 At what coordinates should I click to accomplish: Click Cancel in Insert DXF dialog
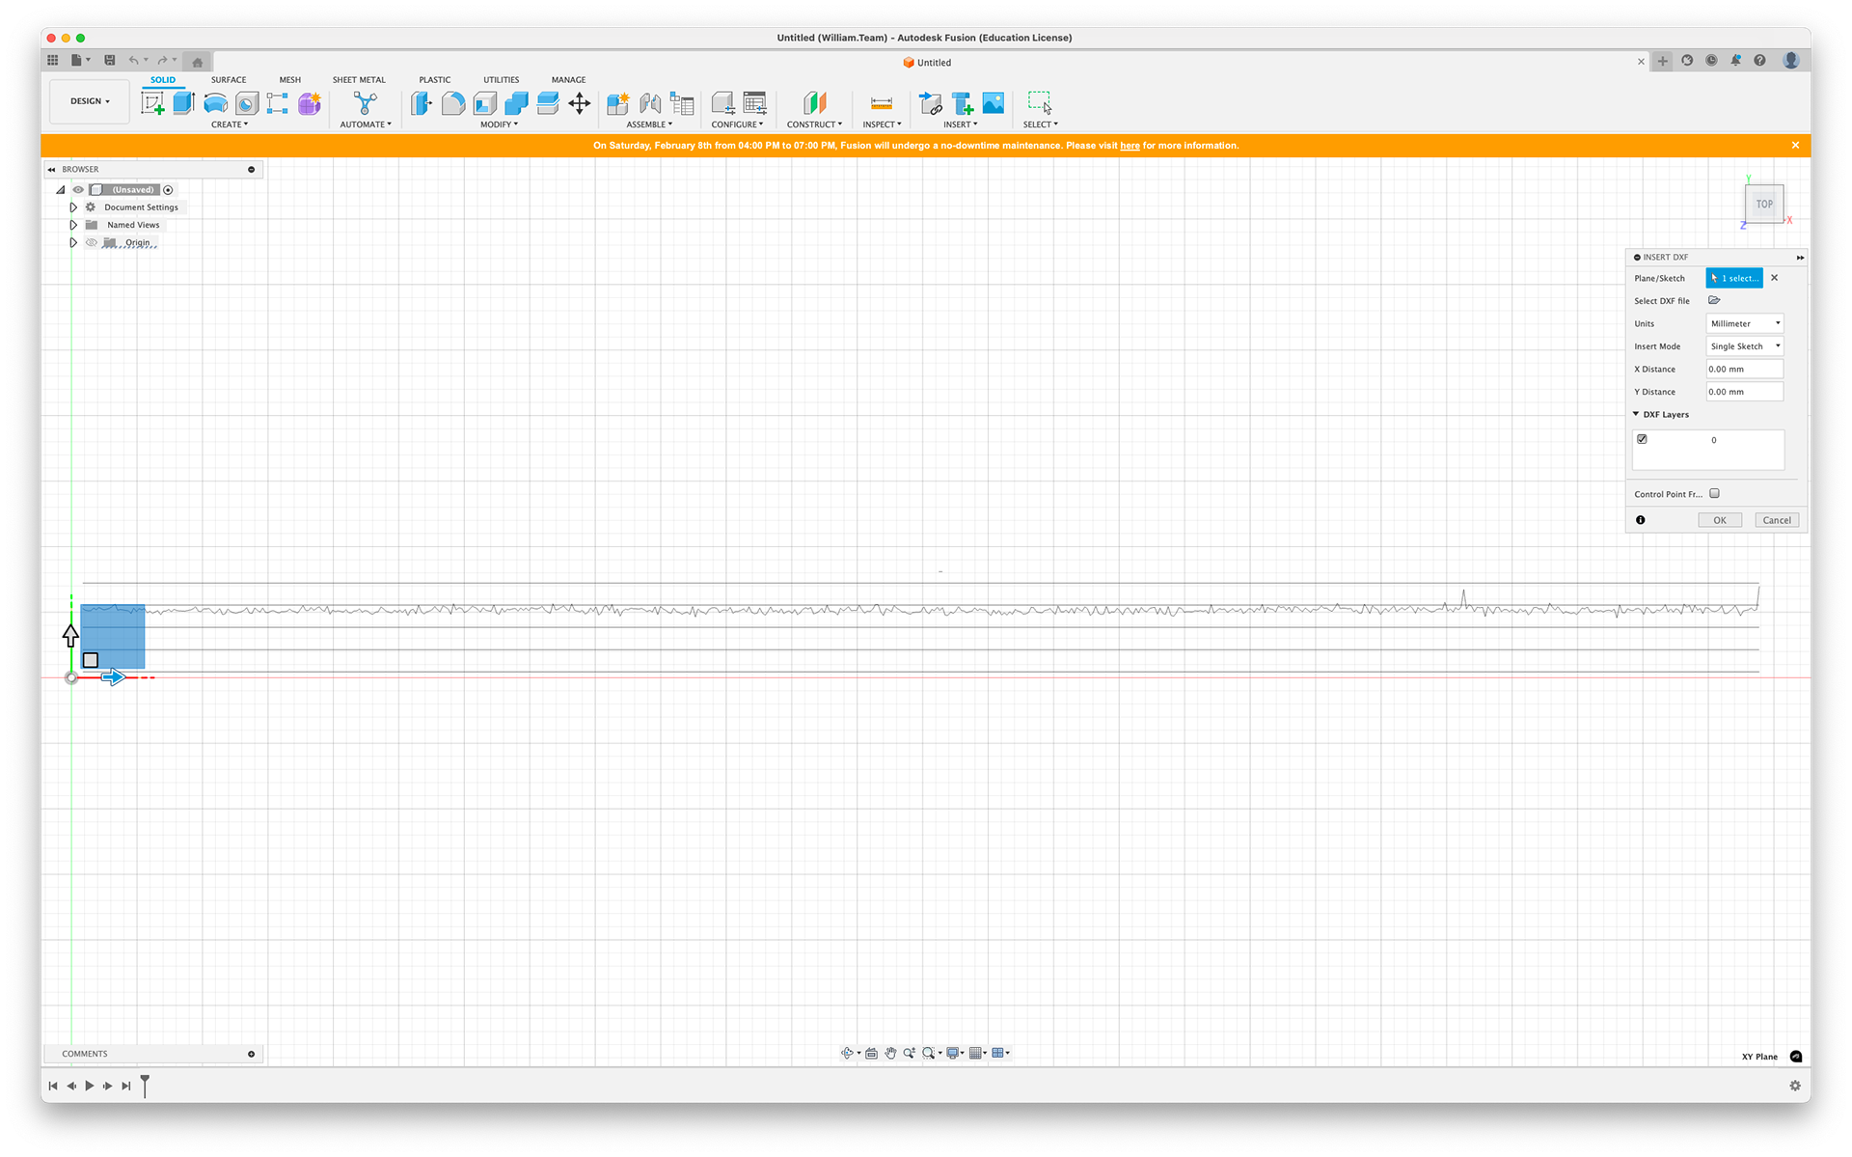[x=1777, y=520]
